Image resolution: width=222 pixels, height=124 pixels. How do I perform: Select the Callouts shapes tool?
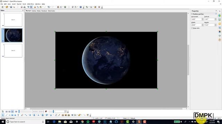[47, 115]
